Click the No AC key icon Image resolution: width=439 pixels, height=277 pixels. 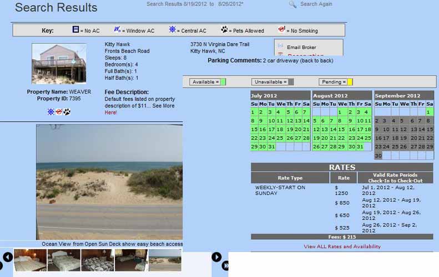pyautogui.click(x=76, y=30)
